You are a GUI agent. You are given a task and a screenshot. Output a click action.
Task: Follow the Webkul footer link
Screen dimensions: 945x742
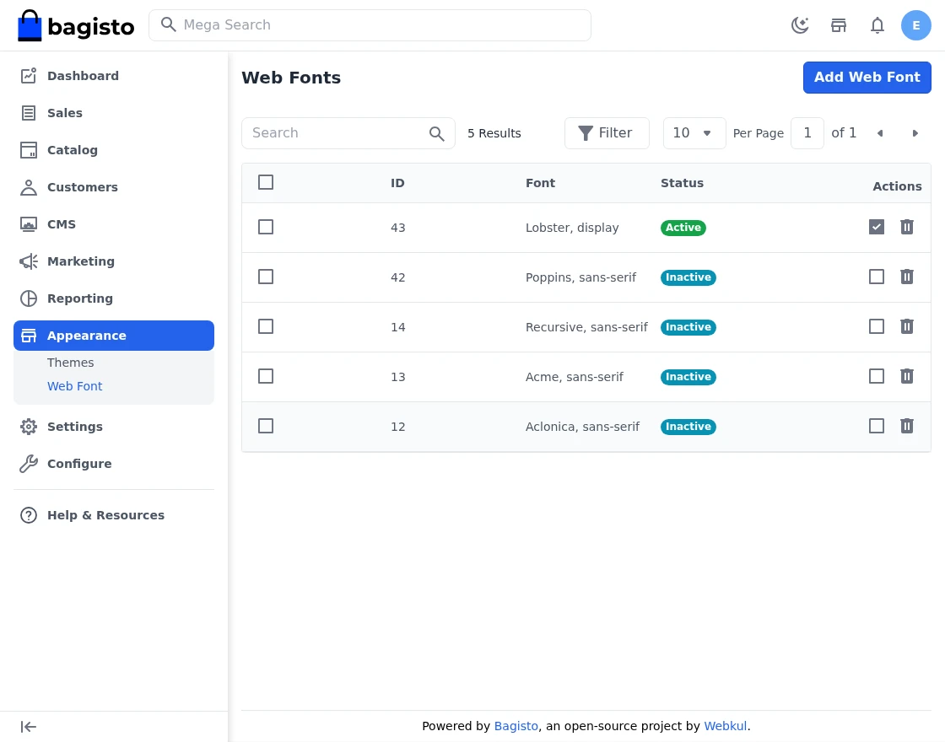click(725, 726)
